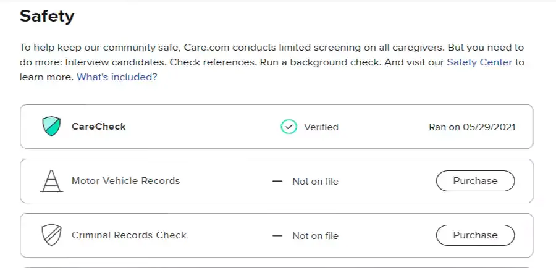Click the Safety section heading
The width and height of the screenshot is (556, 268).
point(47,16)
